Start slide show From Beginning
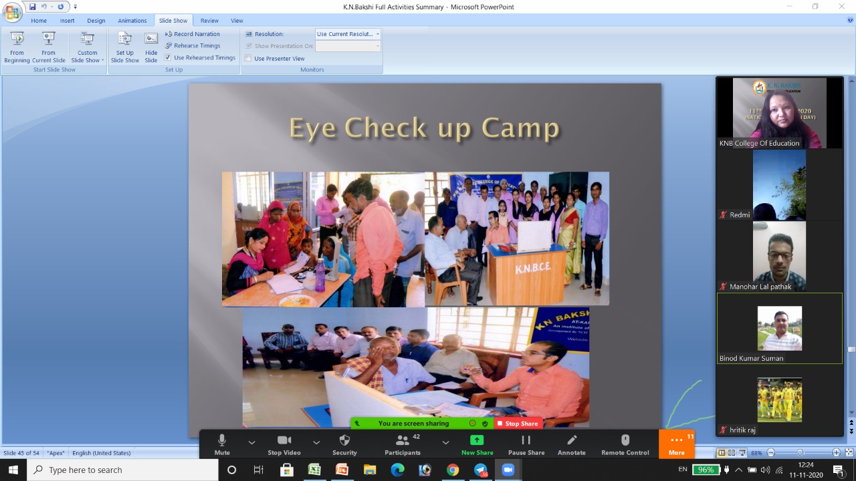856x481 pixels. click(x=17, y=47)
